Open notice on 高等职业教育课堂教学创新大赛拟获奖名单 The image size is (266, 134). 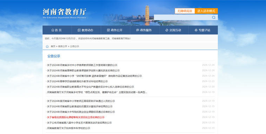(x=83, y=71)
